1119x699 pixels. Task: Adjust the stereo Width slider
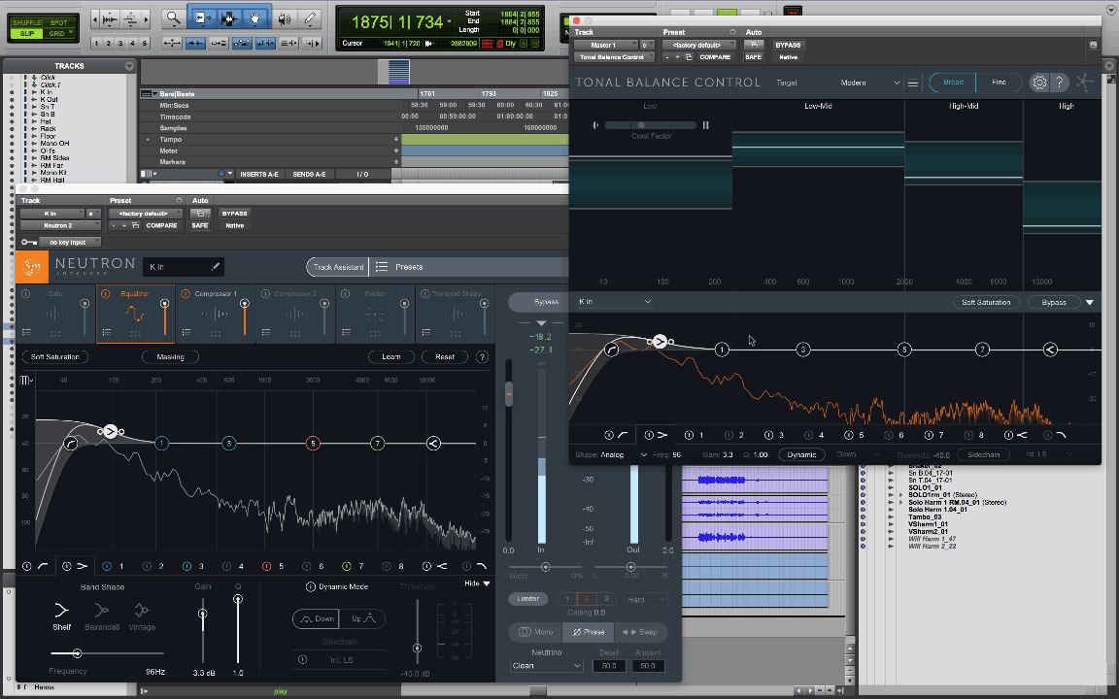(x=545, y=567)
